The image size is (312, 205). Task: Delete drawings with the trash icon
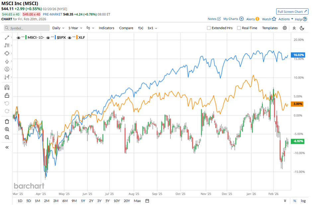coord(7,122)
